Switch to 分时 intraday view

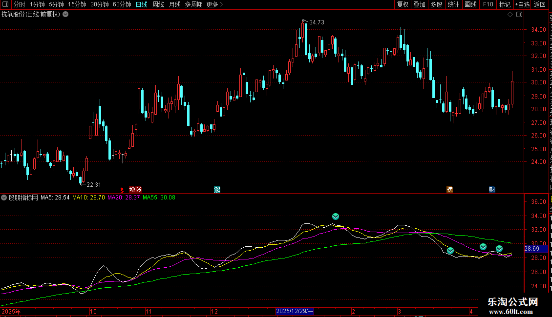20,4
